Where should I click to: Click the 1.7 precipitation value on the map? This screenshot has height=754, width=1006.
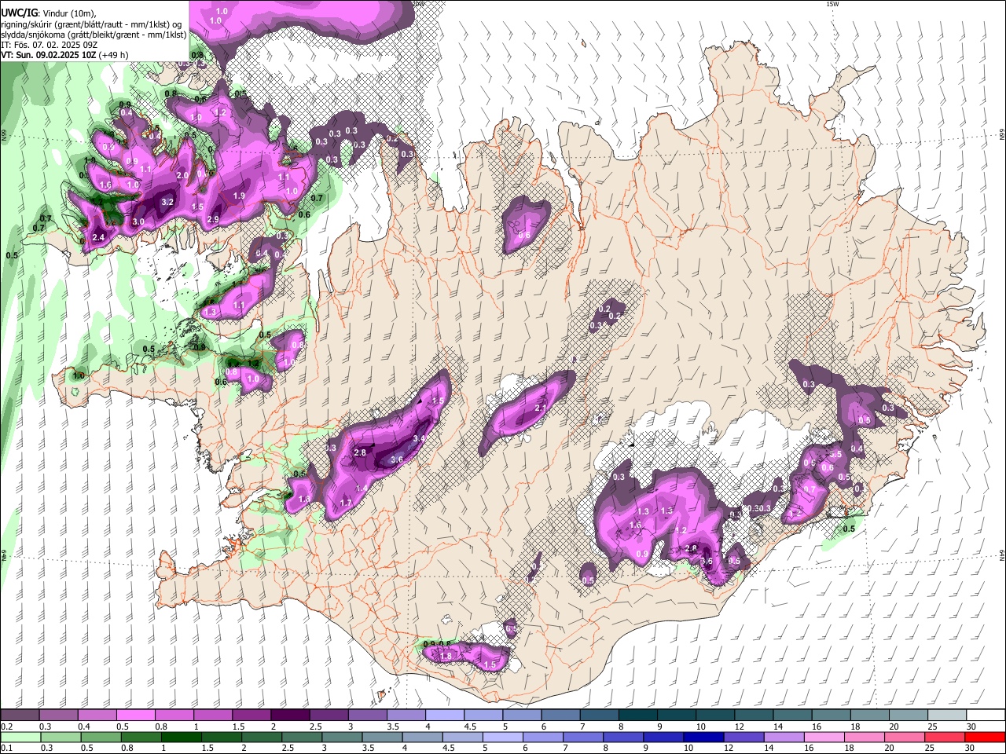pyautogui.click(x=345, y=503)
